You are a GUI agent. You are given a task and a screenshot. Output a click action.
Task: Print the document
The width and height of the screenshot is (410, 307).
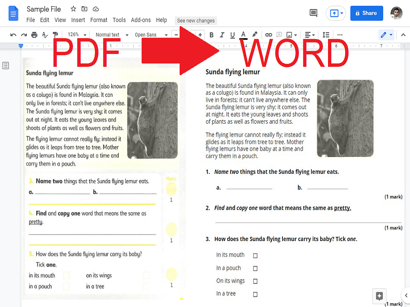pos(34,35)
